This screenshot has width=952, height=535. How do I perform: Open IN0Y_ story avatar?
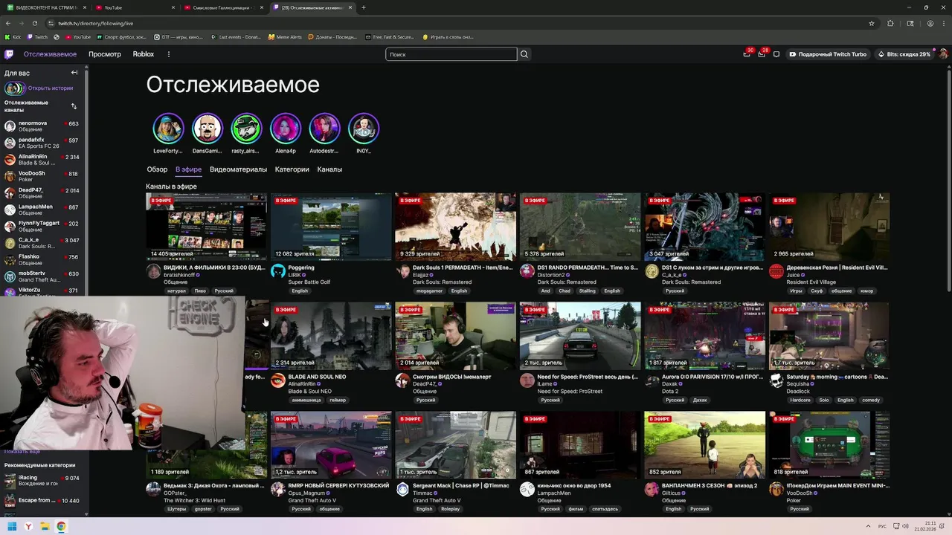tap(364, 129)
